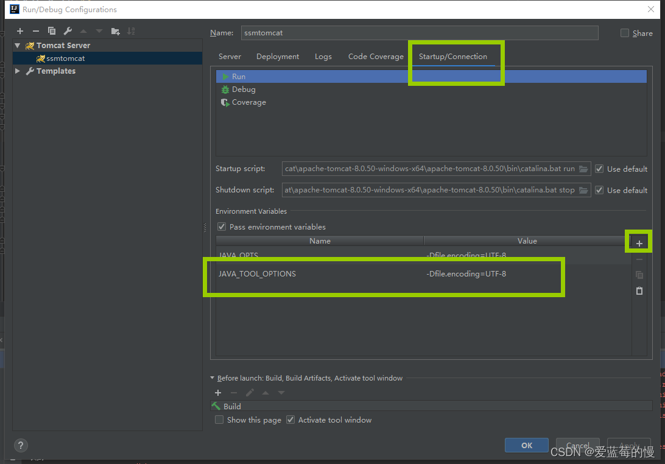Toggle the Share checkbox
This screenshot has width=665, height=464.
624,33
